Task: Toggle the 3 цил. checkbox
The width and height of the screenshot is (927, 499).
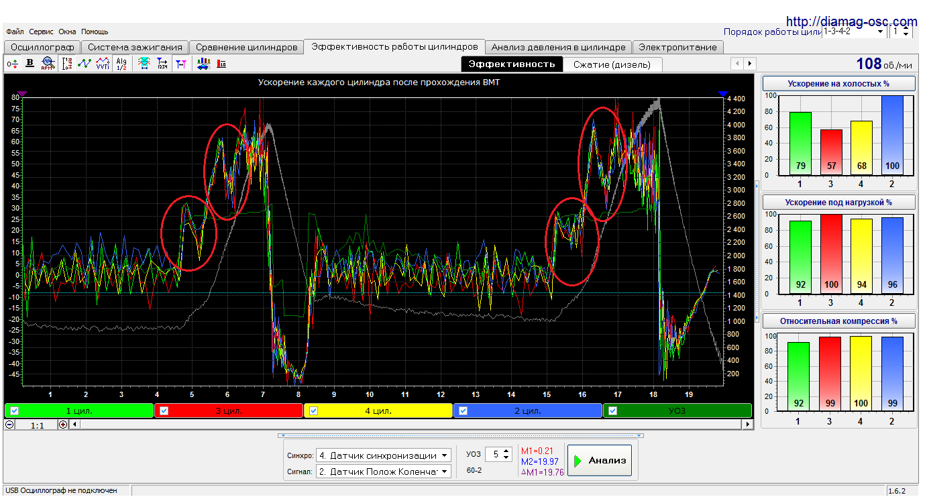Action: [164, 411]
